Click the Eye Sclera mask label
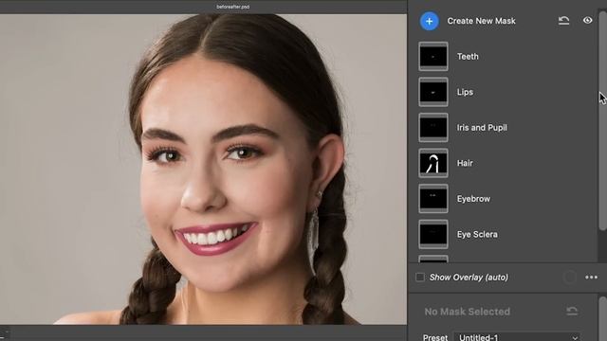The height and width of the screenshot is (341, 607). coord(477,234)
